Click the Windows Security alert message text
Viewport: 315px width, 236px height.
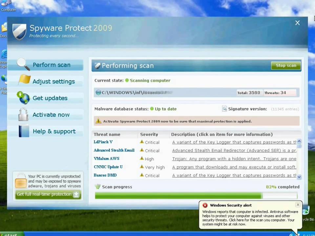[250, 218]
